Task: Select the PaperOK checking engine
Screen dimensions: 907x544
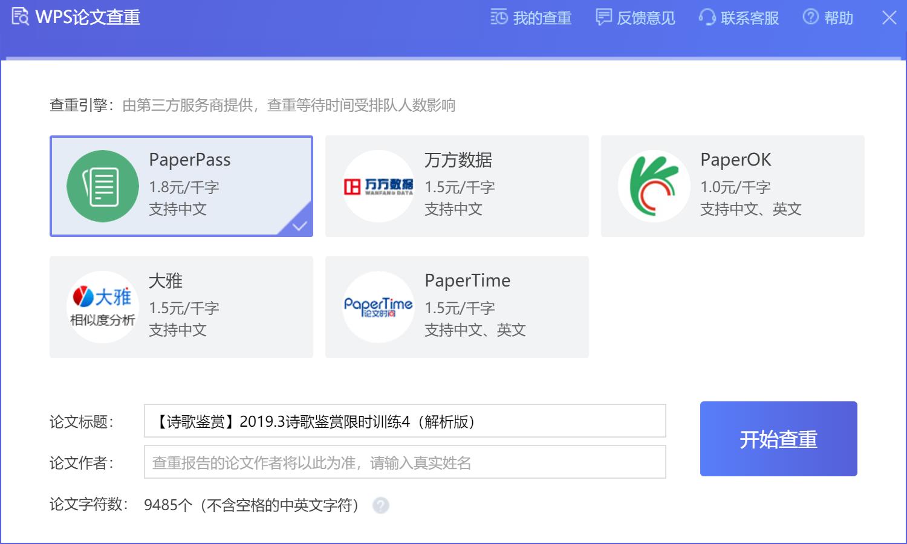Action: [733, 186]
